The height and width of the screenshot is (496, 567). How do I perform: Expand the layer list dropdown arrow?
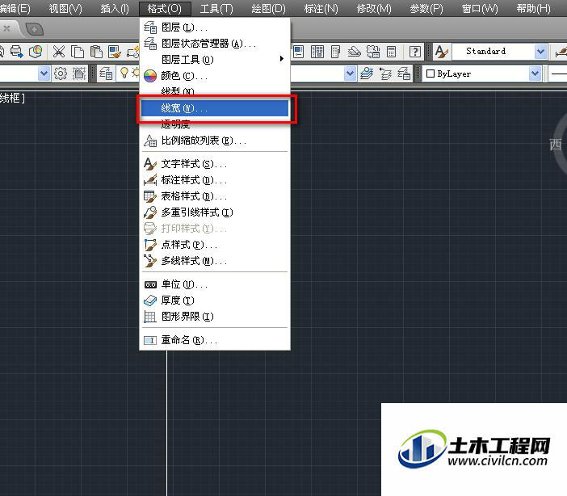[x=350, y=74]
